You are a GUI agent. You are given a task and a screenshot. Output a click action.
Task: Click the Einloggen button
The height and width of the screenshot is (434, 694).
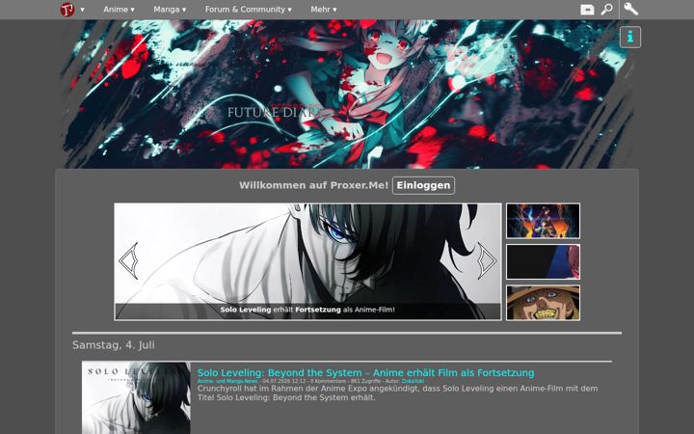tap(423, 185)
